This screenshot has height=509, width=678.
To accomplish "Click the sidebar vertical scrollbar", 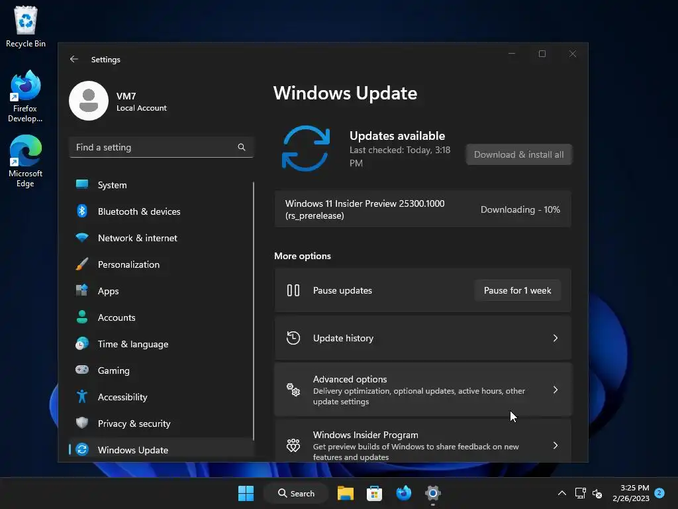I will (254, 311).
